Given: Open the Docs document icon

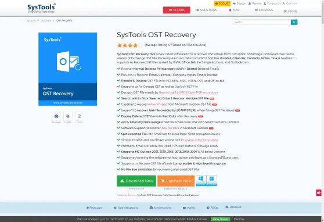Looking at the screenshot, I should 80,116.
